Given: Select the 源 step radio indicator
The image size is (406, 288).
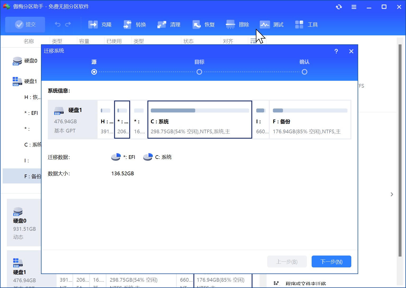Looking at the screenshot, I should point(94,72).
